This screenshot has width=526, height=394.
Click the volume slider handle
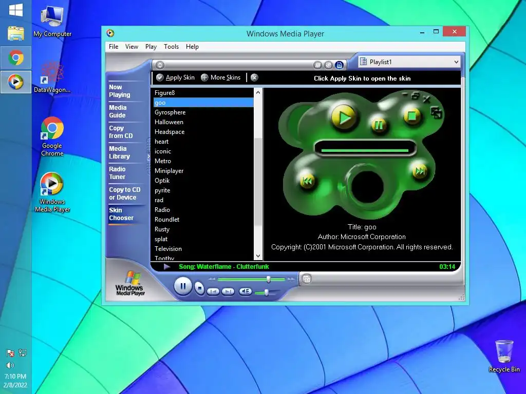coord(267,292)
